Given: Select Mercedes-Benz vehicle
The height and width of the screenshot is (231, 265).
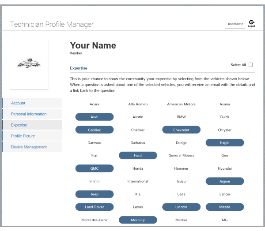Looking at the screenshot, I should pyautogui.click(x=95, y=220).
